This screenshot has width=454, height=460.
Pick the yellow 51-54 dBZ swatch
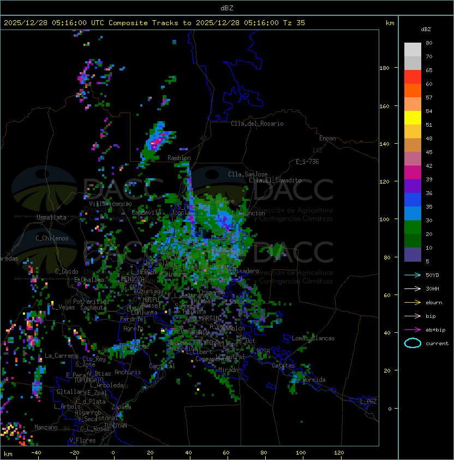[x=413, y=117]
